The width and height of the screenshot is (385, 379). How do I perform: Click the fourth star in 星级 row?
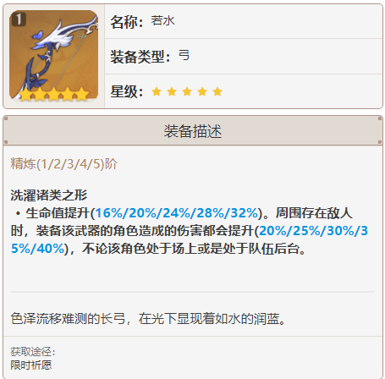202,91
